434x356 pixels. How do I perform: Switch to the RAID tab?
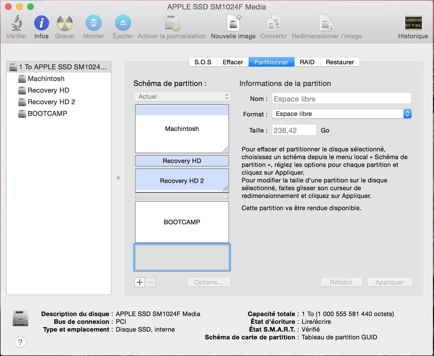click(x=307, y=62)
